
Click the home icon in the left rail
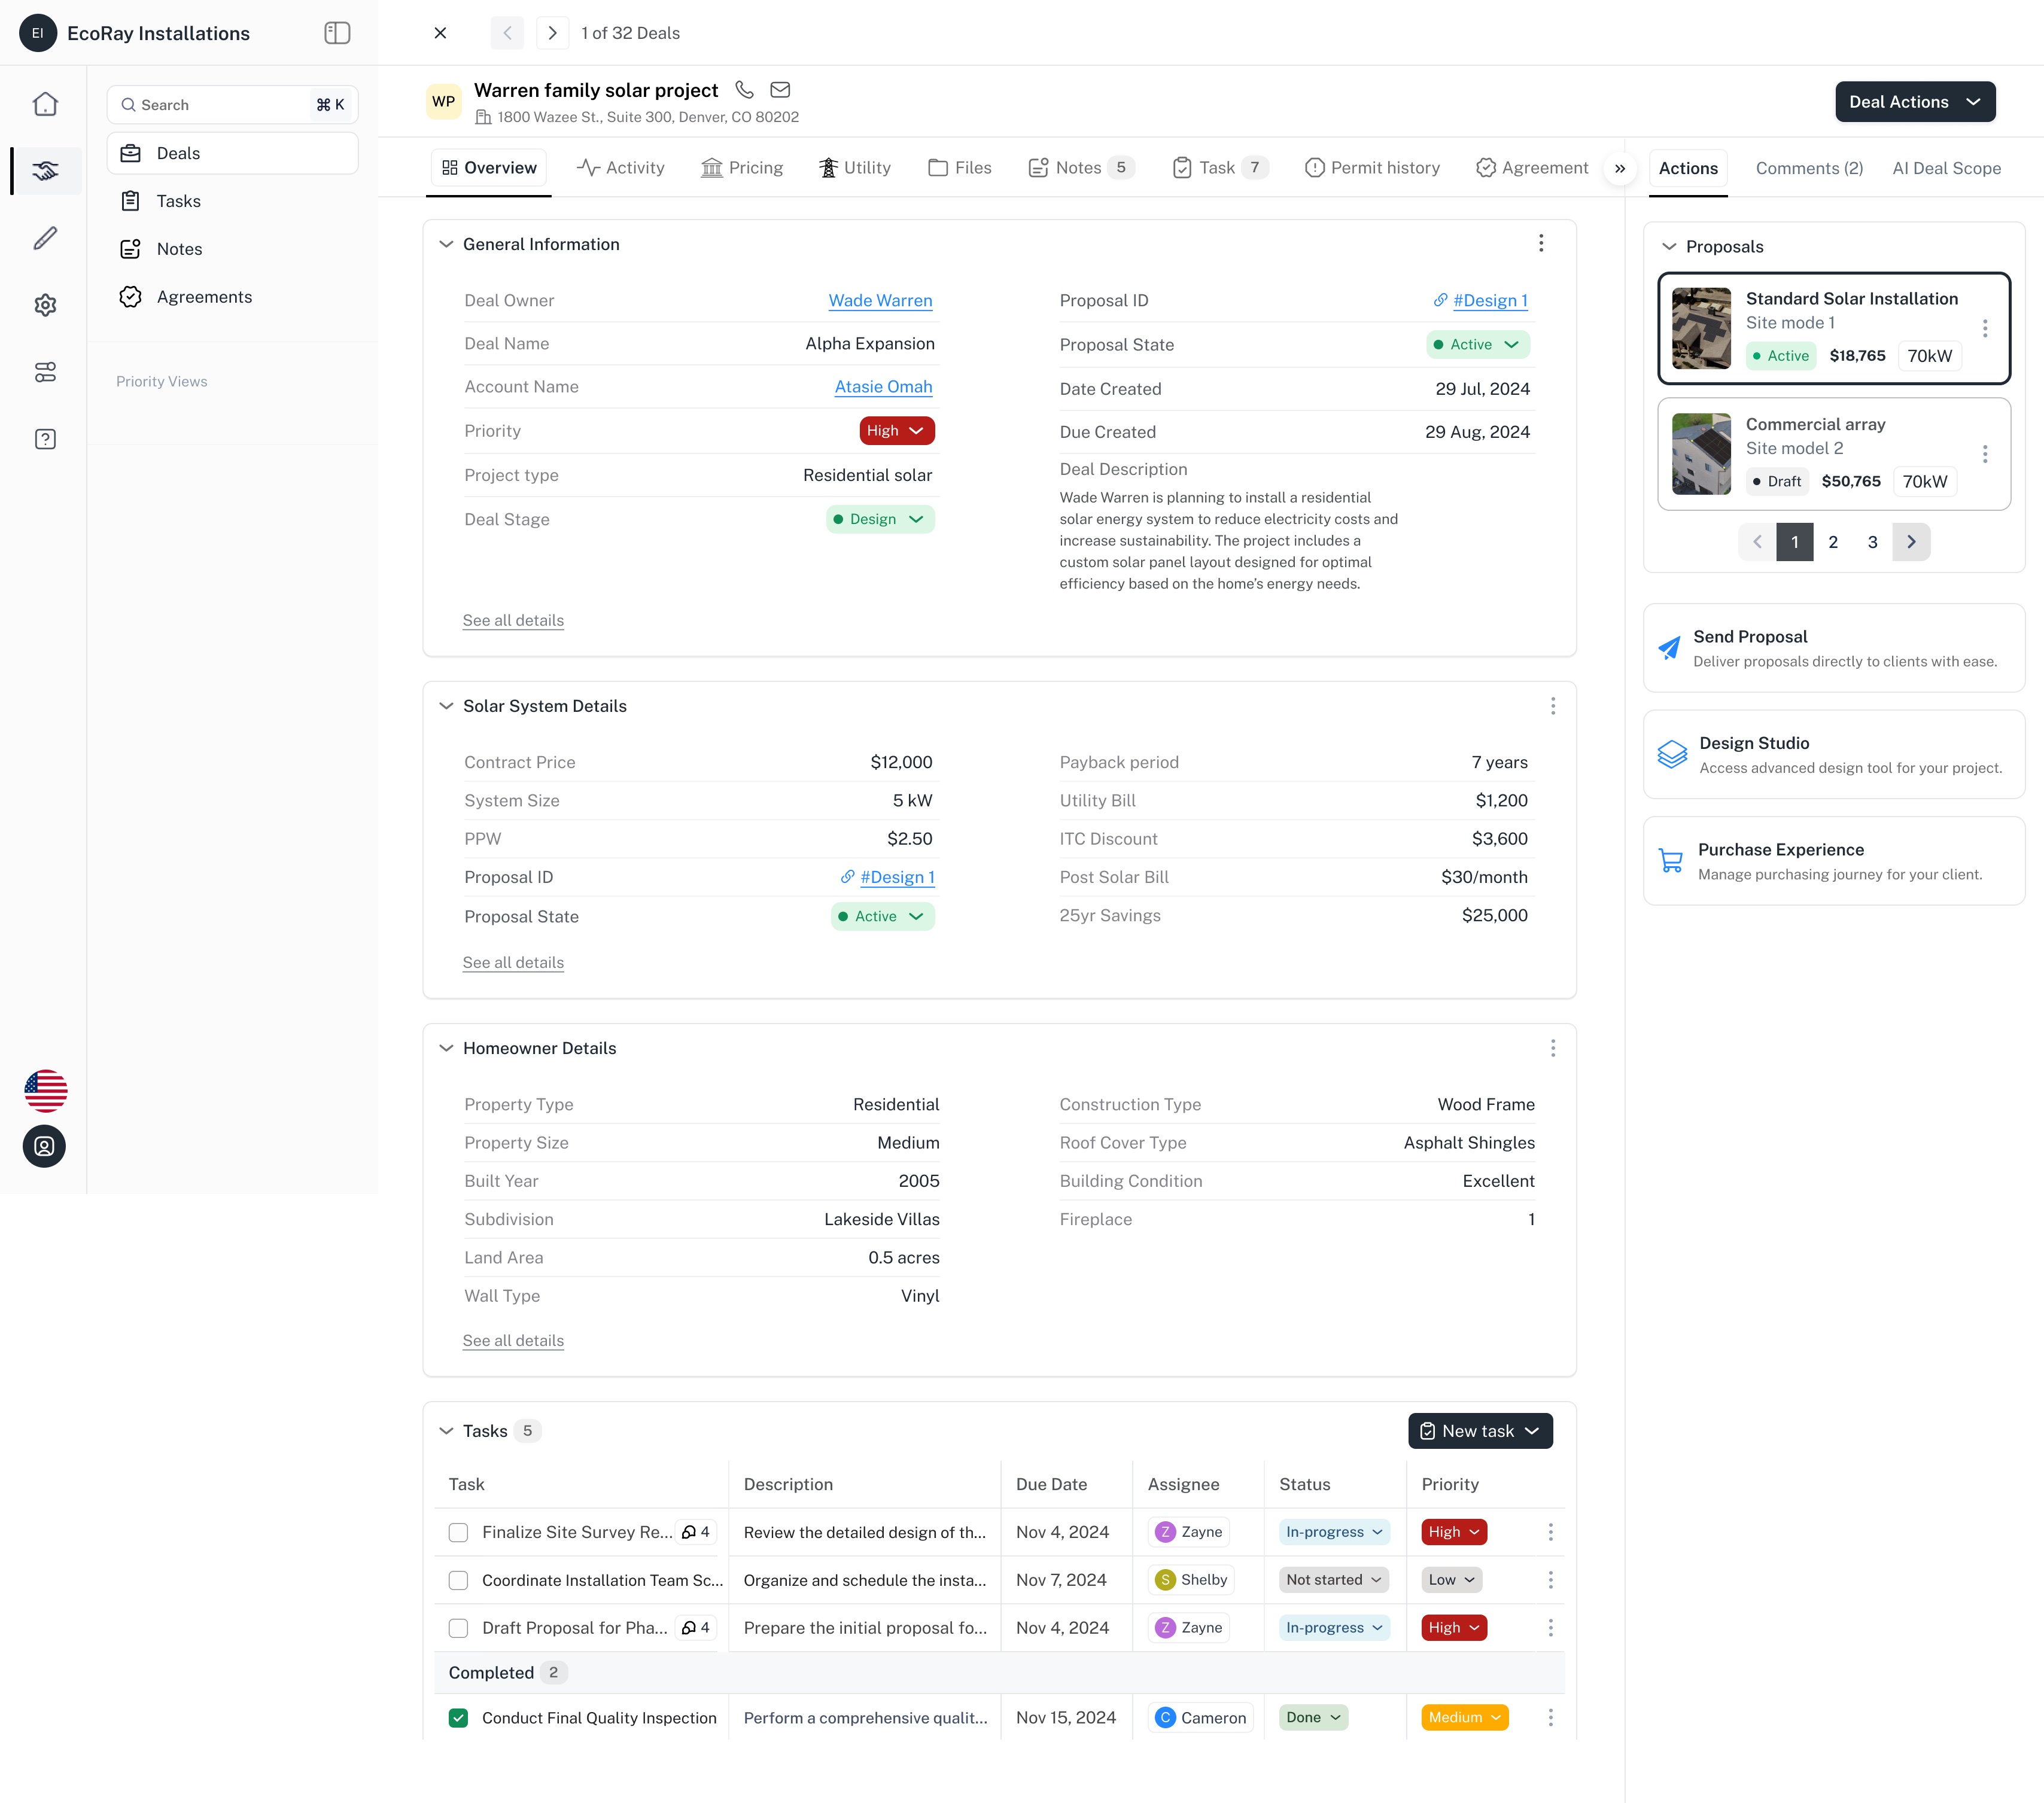pyautogui.click(x=45, y=104)
